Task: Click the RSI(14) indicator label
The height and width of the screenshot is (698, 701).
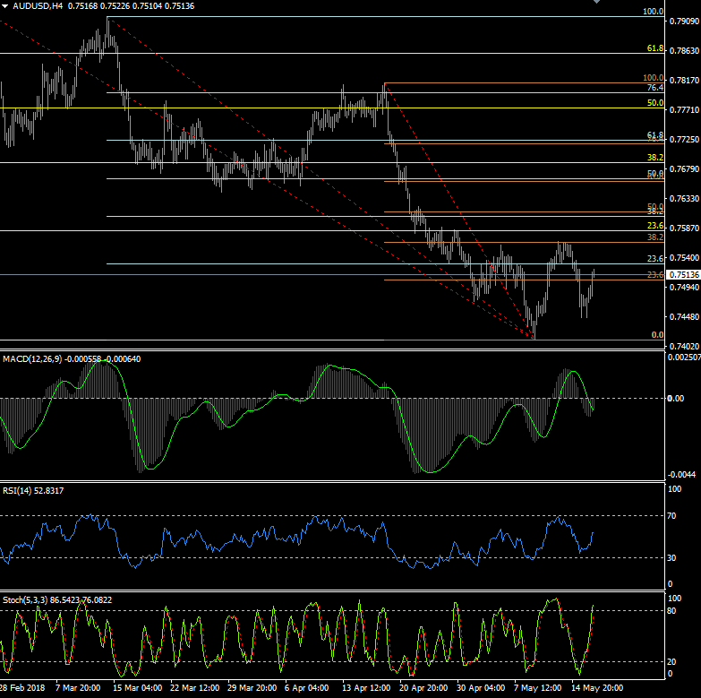Action: pyautogui.click(x=17, y=490)
